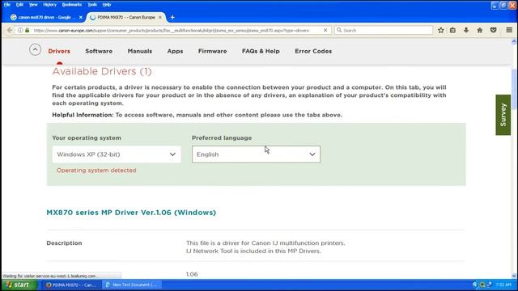Go back using the browser back arrow
This screenshot has height=291, width=518.
pos(9,30)
